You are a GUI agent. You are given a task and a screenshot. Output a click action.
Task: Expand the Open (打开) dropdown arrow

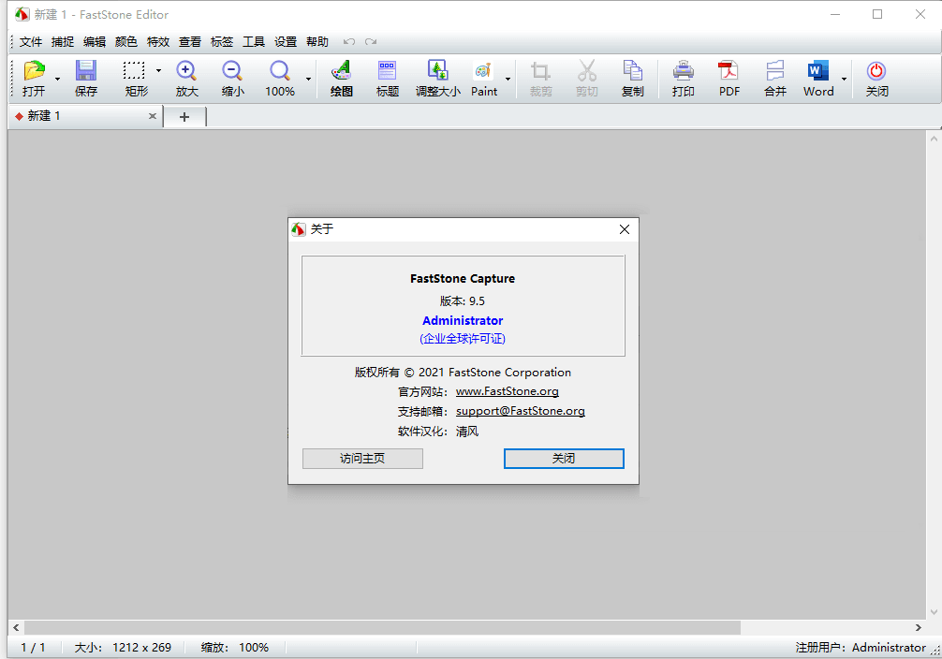(58, 79)
